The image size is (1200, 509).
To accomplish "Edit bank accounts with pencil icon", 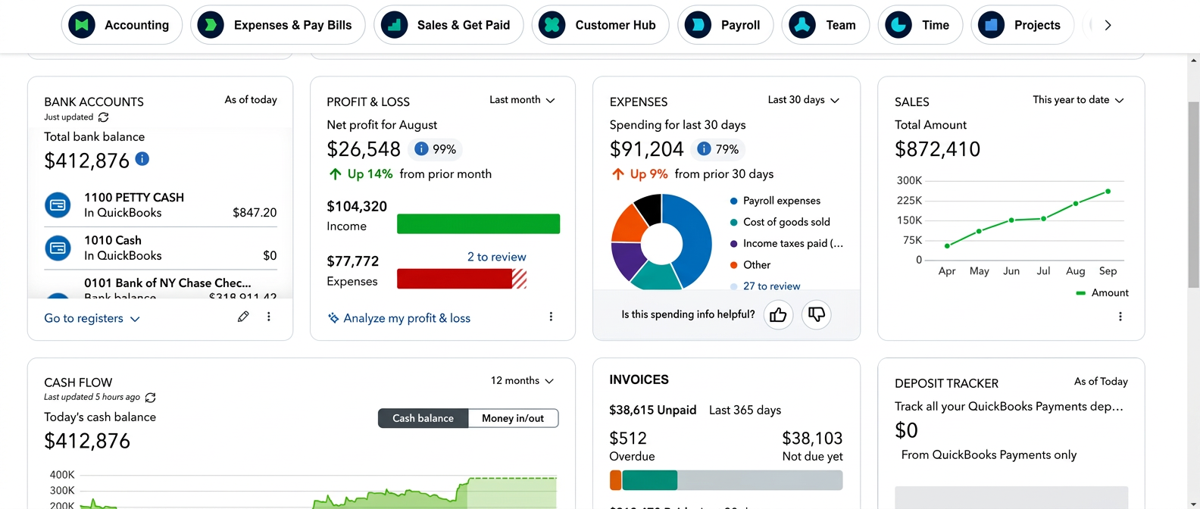I will [x=243, y=317].
